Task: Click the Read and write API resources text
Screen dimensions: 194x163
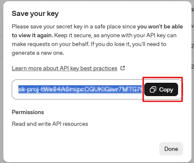Action: (x=50, y=124)
